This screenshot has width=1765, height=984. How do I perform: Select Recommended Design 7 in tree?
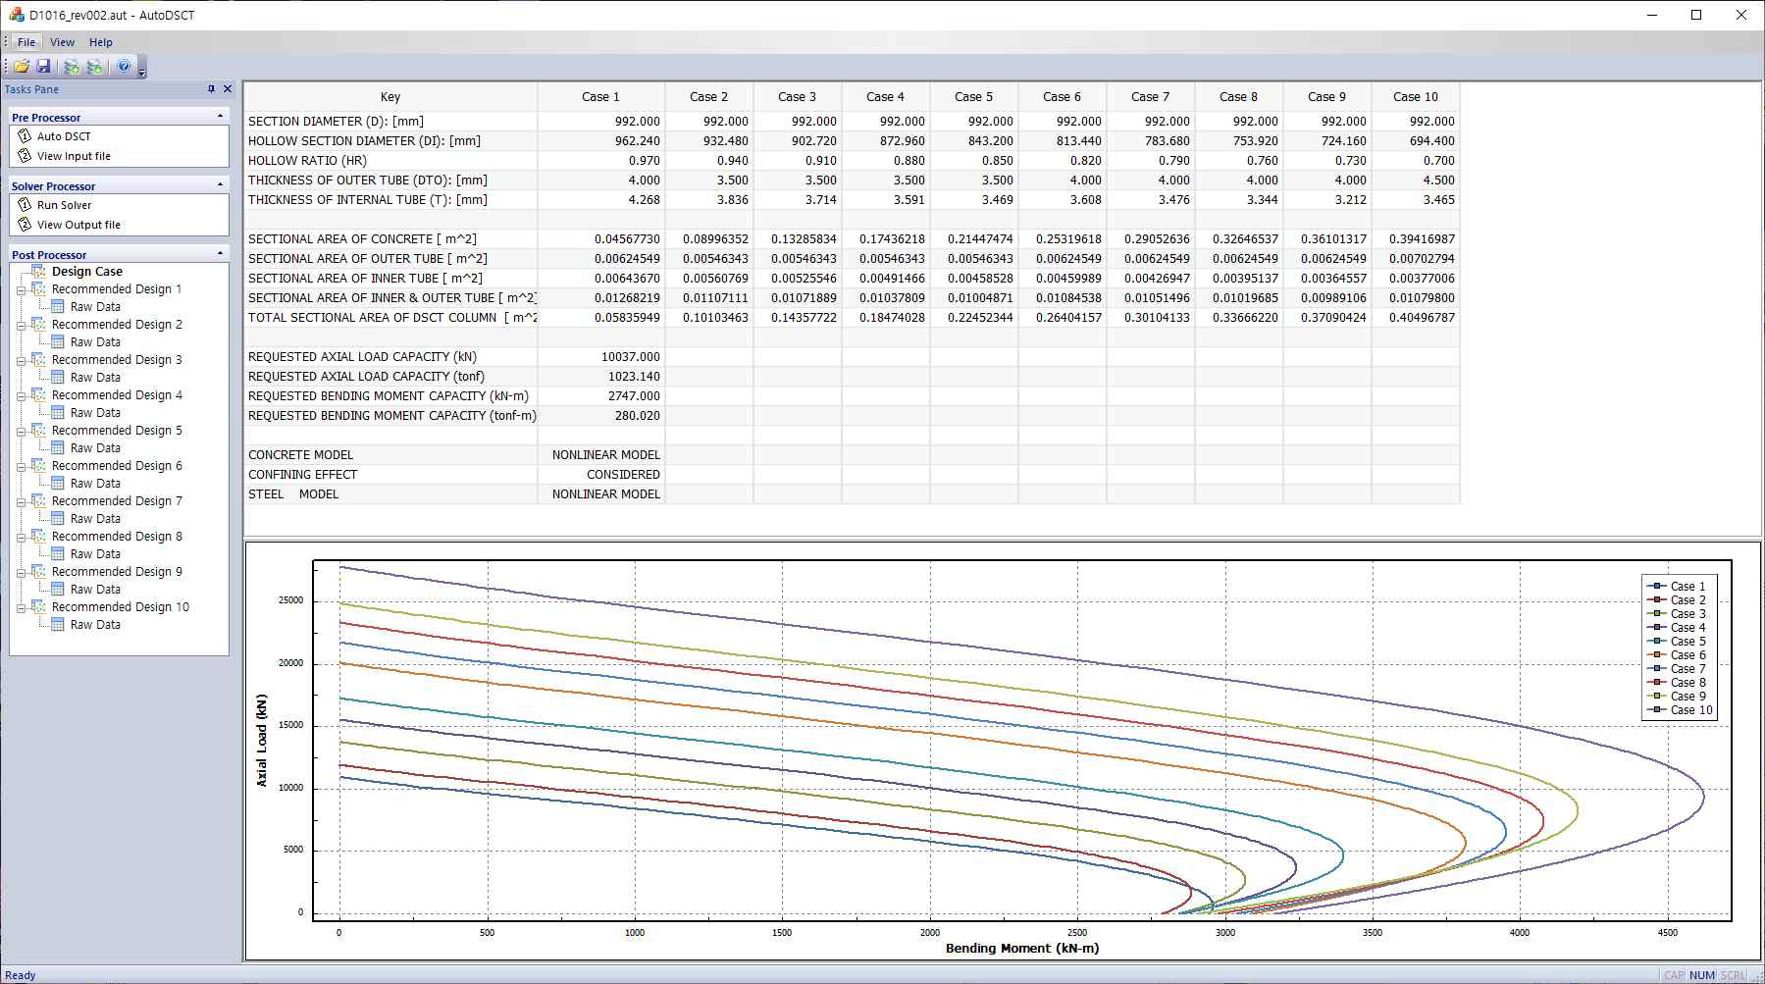117,501
